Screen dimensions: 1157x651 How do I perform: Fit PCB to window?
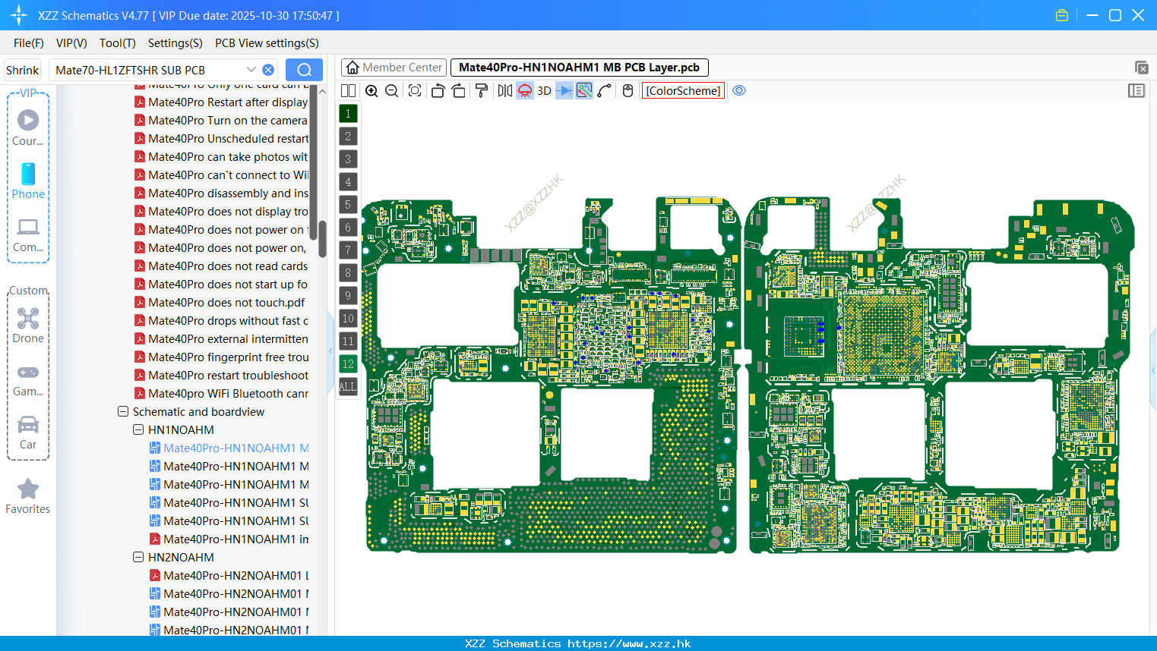[415, 90]
